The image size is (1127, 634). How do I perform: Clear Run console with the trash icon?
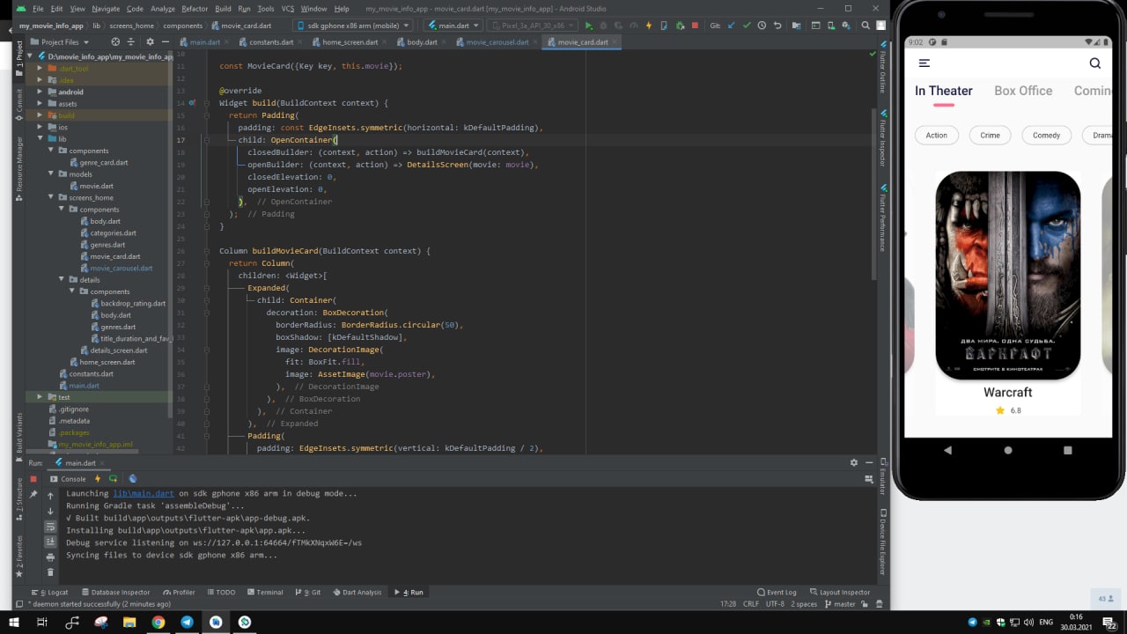50,572
